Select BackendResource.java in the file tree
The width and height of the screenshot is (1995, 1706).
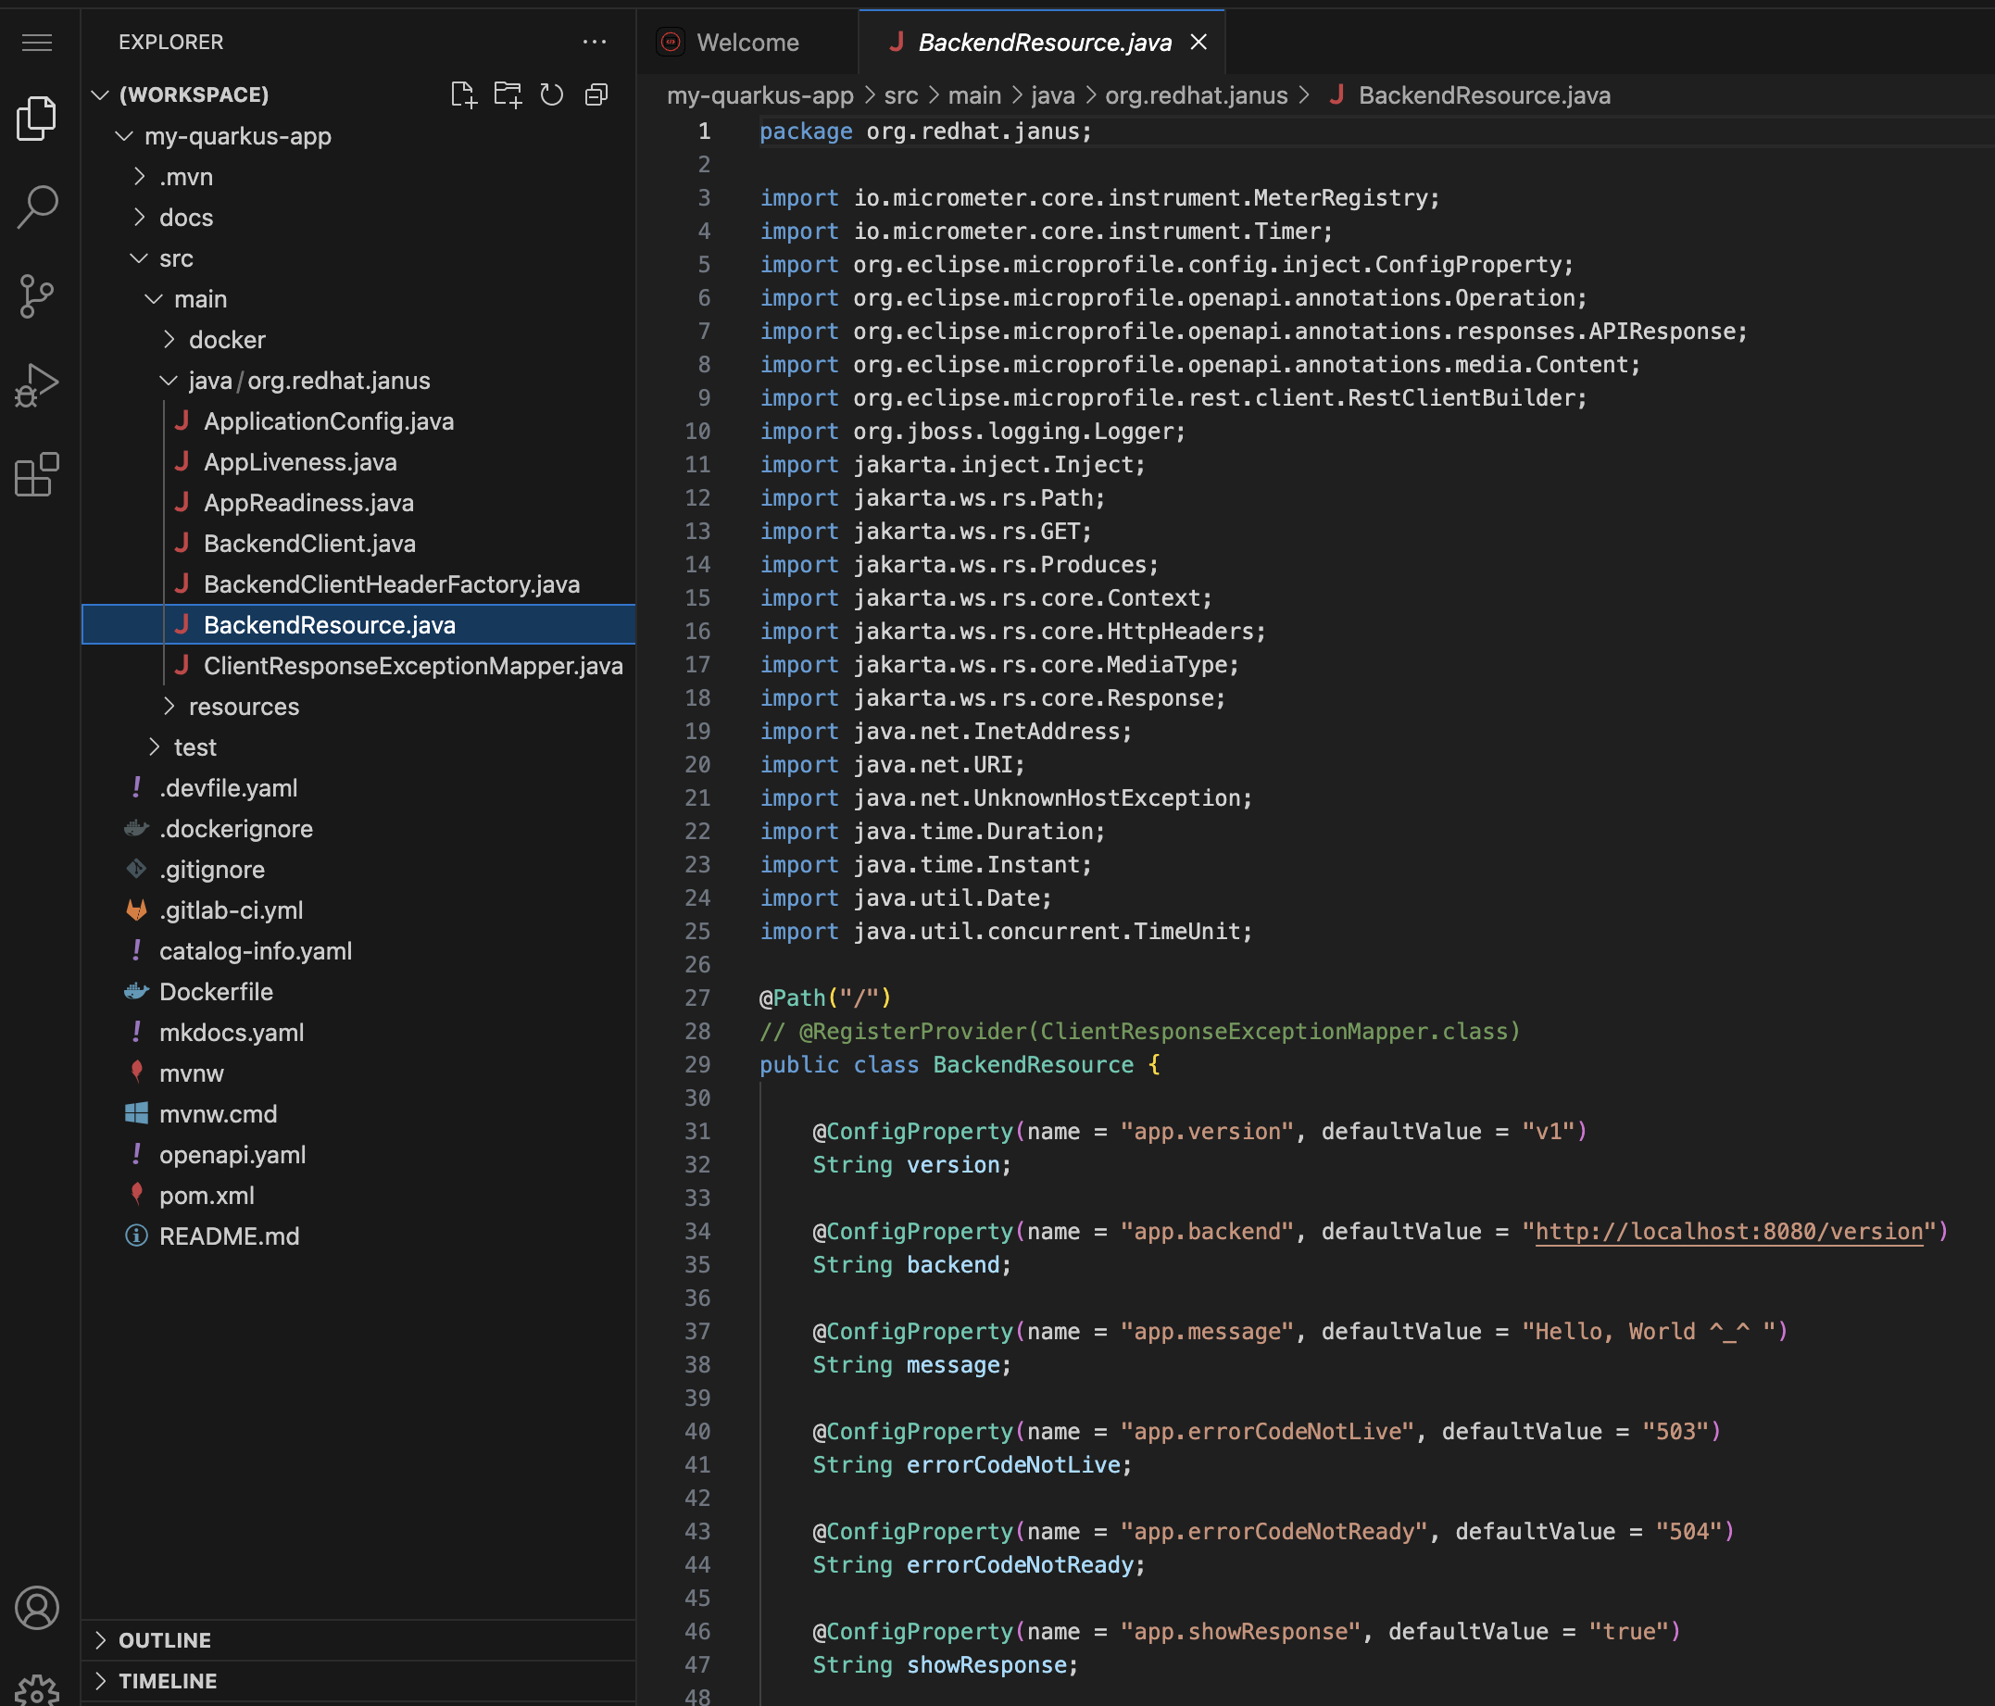pyautogui.click(x=358, y=625)
